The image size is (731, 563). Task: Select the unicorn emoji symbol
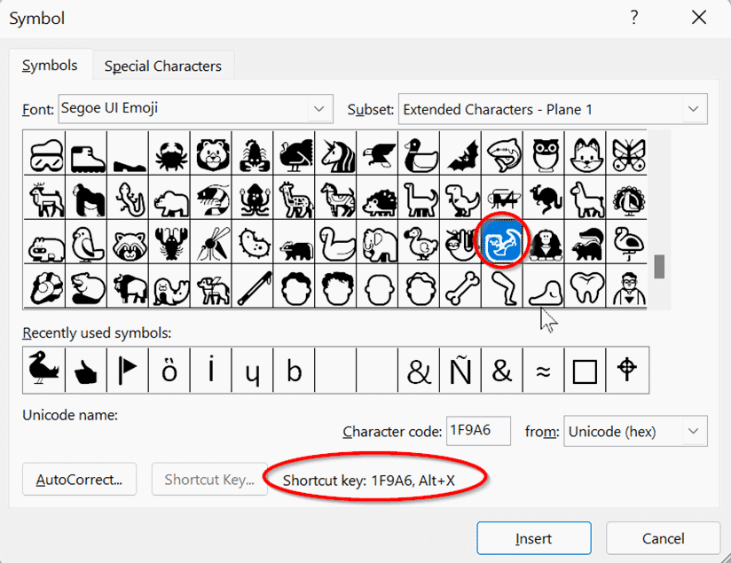(336, 153)
